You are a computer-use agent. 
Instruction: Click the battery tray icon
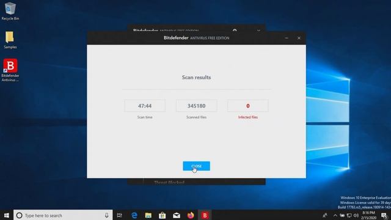[x=342, y=215]
